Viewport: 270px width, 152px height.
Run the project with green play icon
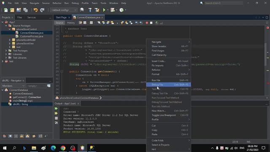point(104,10)
